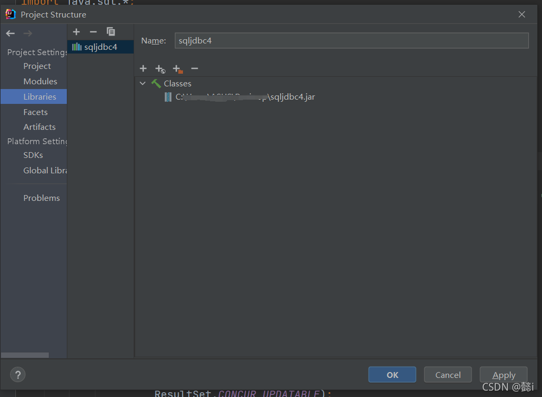Screen dimensions: 542x397
Task: Click the Apply button
Action: tap(503, 375)
